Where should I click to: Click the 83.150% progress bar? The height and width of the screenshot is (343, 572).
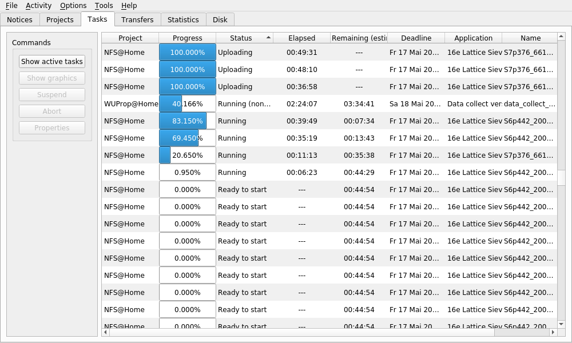pos(187,121)
